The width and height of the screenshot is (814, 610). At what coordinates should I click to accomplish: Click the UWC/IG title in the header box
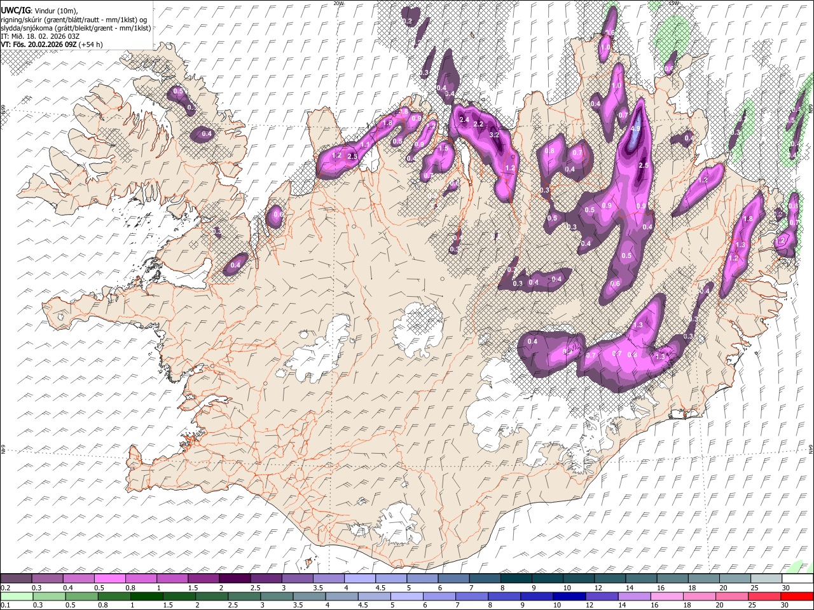tap(15, 11)
